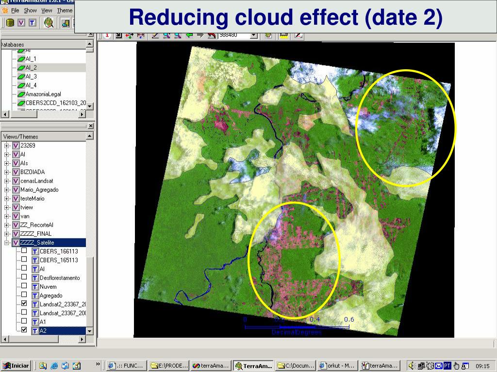Open the Show menu
Viewport: 497px width, 372px height.
click(x=30, y=11)
